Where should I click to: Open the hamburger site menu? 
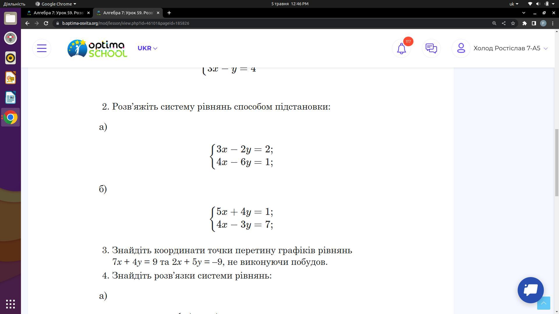click(42, 48)
